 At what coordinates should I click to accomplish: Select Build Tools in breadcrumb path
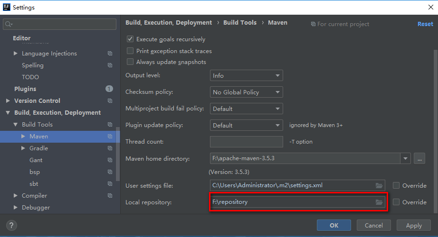(x=240, y=23)
